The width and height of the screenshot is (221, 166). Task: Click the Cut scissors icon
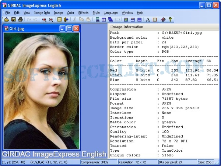point(74,20)
